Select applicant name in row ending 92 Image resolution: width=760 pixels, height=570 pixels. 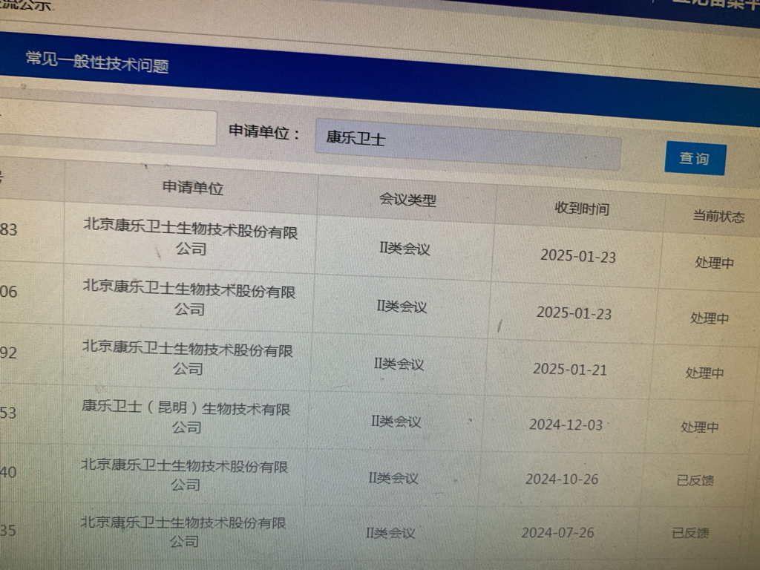pos(188,357)
